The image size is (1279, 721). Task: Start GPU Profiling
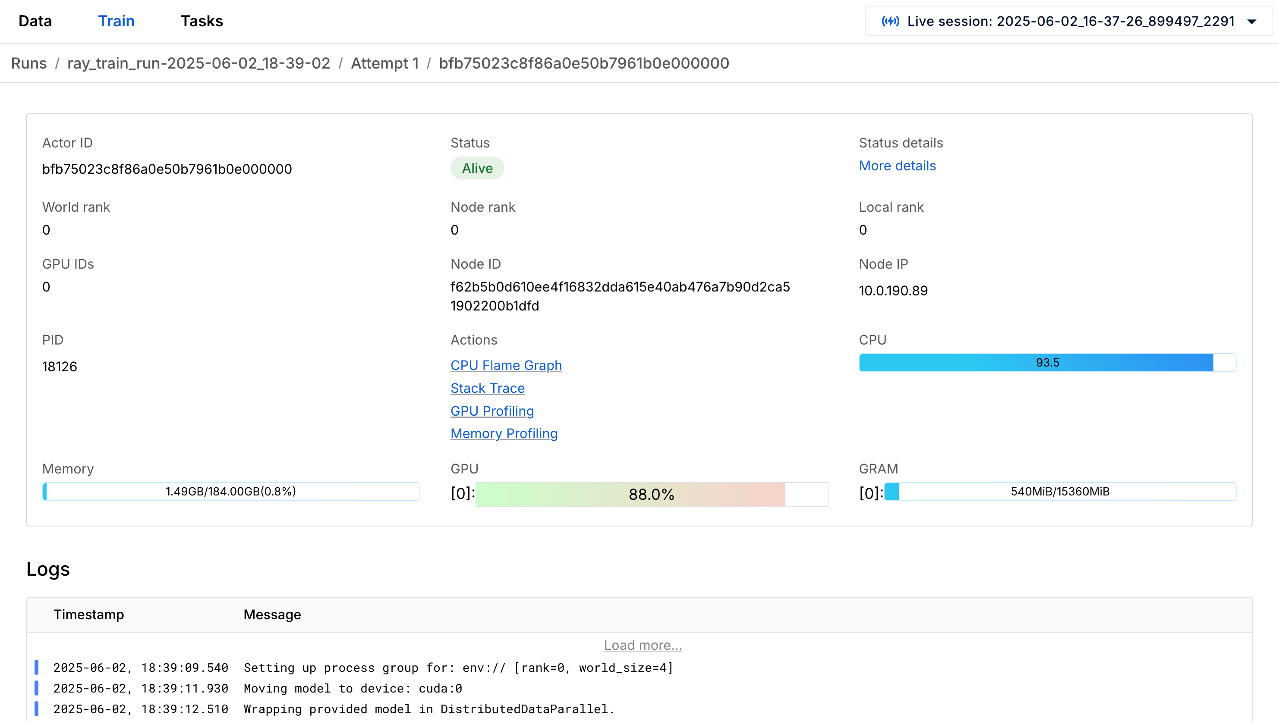[492, 411]
